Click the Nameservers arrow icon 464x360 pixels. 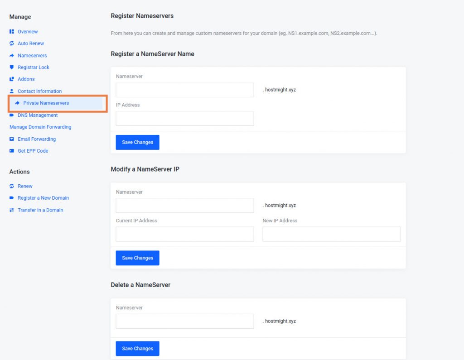pyautogui.click(x=11, y=56)
